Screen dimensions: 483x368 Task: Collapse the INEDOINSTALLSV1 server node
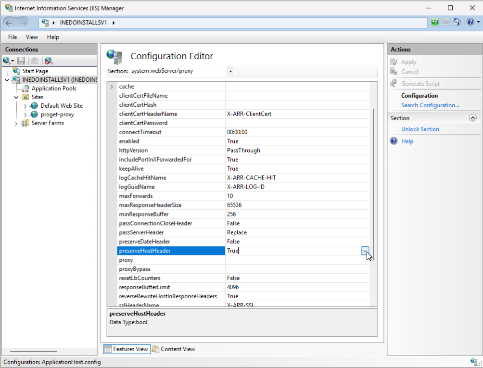7,80
